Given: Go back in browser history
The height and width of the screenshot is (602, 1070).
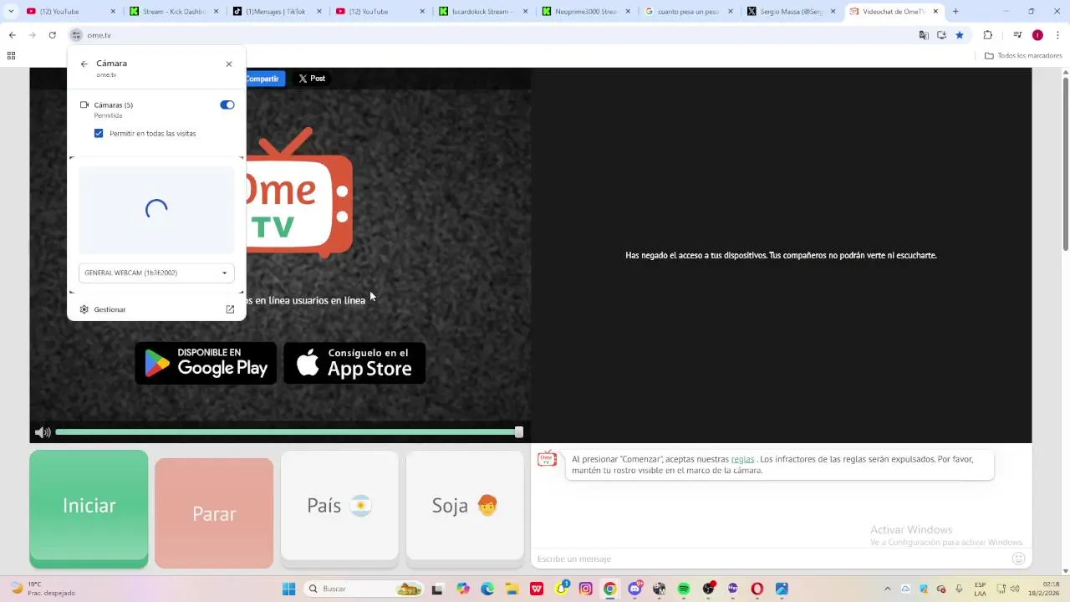Looking at the screenshot, I should (12, 35).
